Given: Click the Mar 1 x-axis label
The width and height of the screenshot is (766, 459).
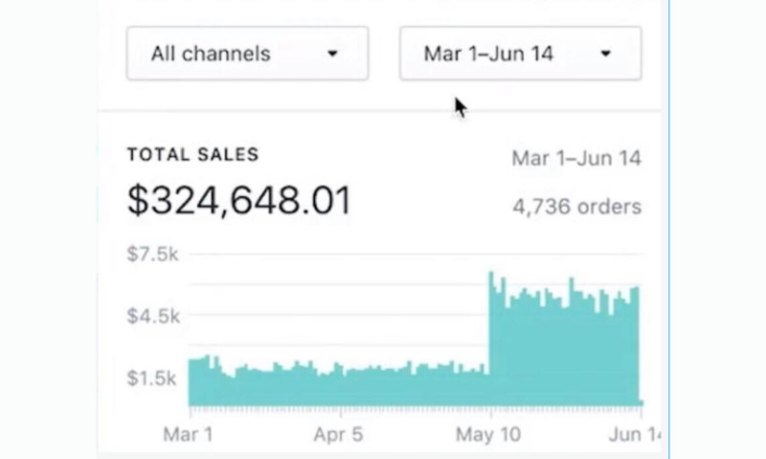Looking at the screenshot, I should (x=188, y=433).
